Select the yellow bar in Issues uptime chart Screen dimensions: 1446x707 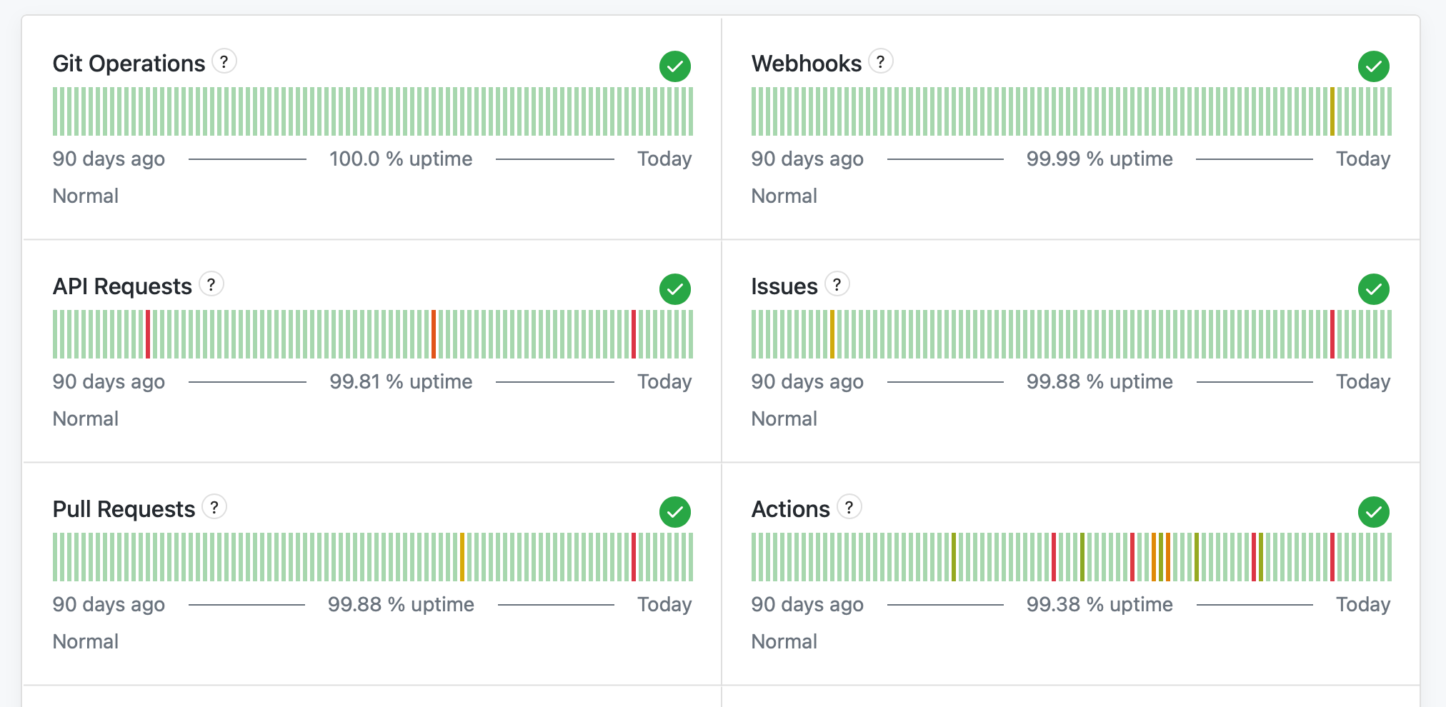pos(832,334)
